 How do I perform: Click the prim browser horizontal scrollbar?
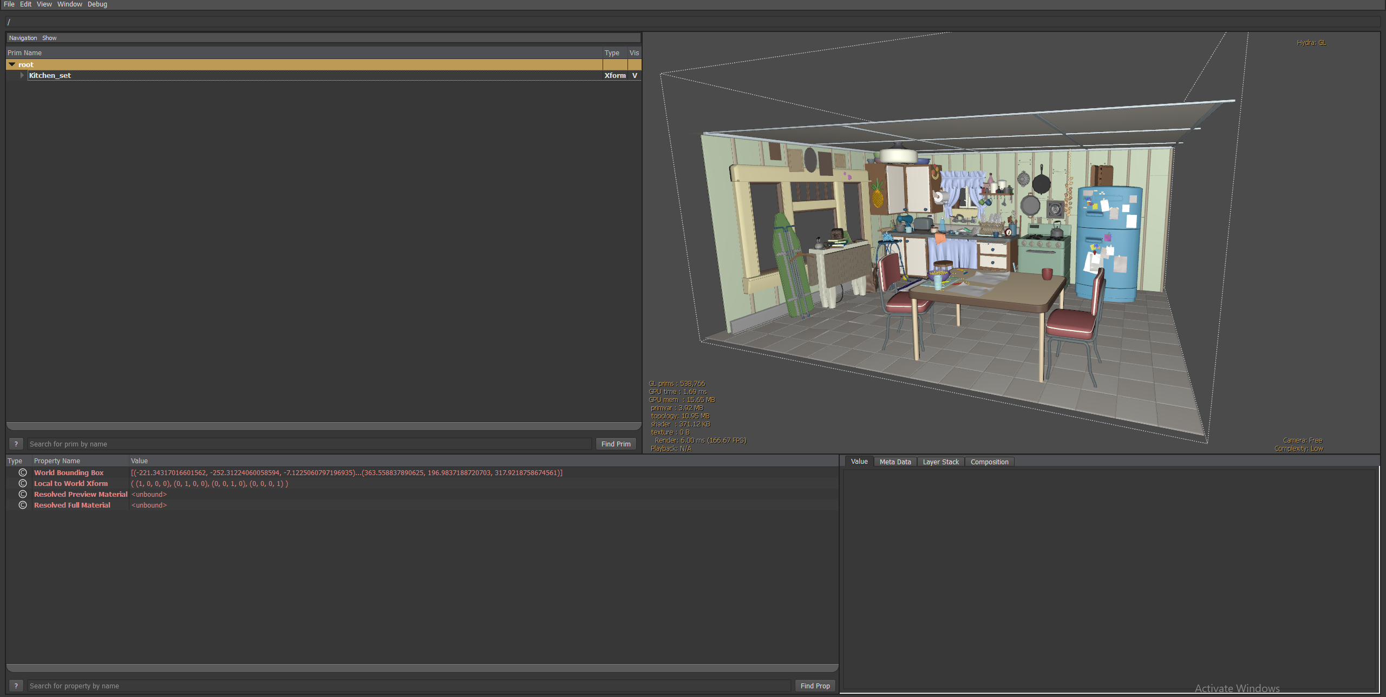click(324, 426)
